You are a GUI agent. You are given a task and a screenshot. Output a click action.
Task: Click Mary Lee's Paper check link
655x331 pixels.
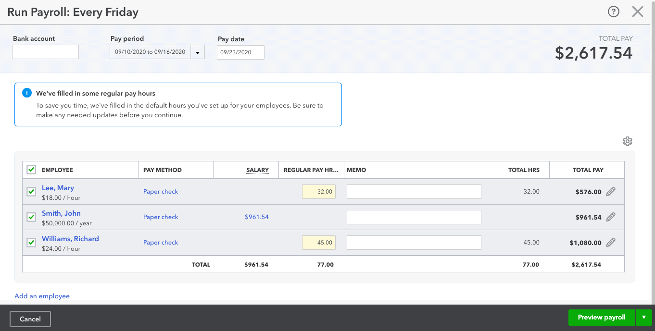[x=161, y=191]
